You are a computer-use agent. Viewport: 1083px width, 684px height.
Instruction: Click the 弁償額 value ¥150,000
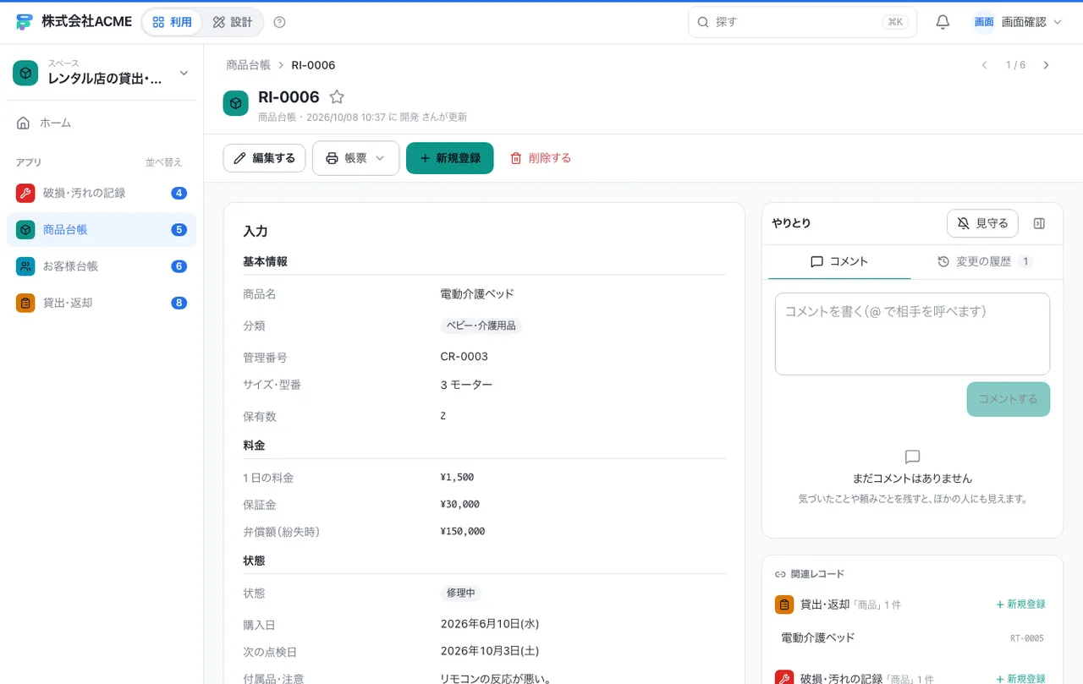coord(463,532)
